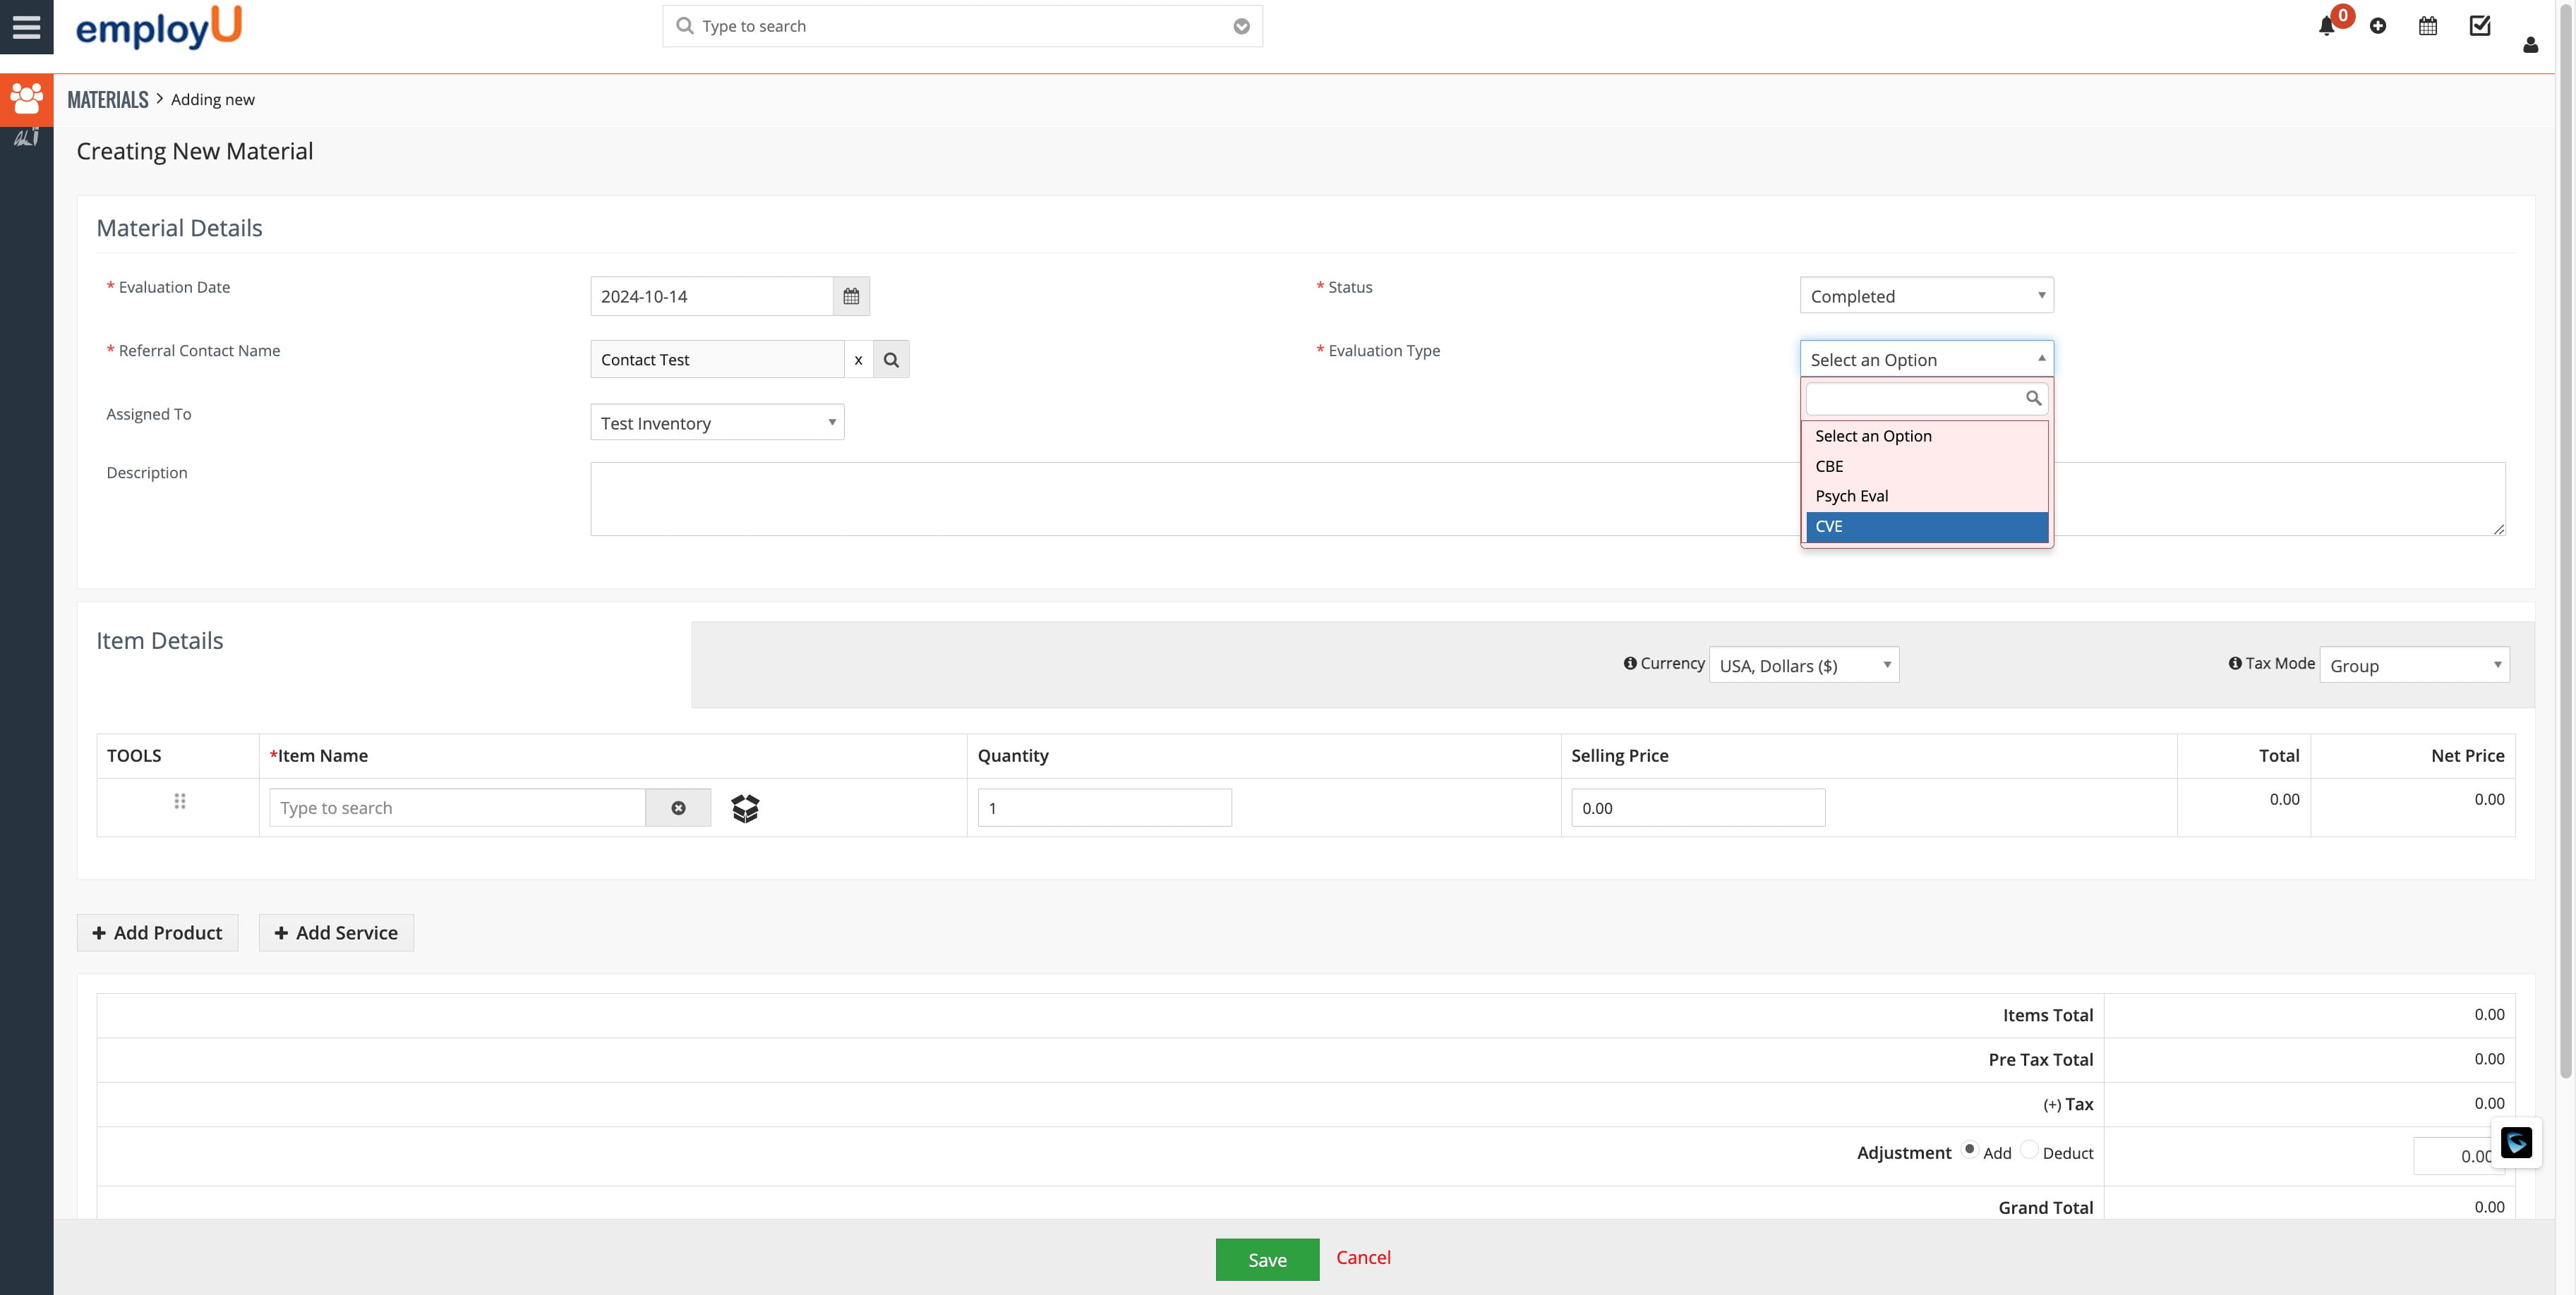Open the Assigned To dropdown
This screenshot has height=1295, width=2576.
[x=717, y=422]
